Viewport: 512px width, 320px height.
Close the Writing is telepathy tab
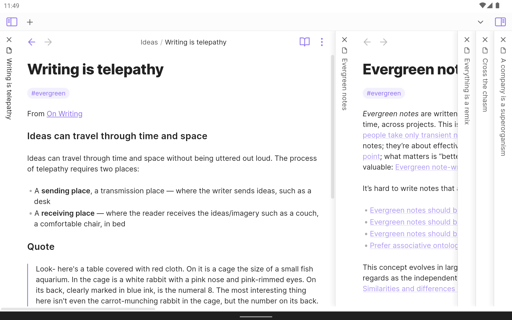9,40
